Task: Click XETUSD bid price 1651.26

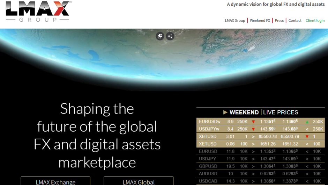Action: tap(268, 144)
